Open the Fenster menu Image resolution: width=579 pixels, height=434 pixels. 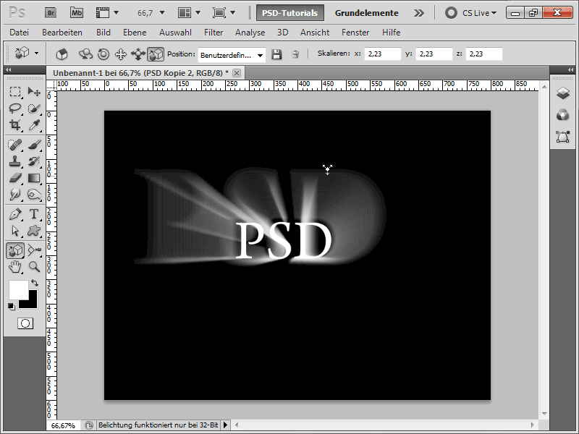coord(355,33)
